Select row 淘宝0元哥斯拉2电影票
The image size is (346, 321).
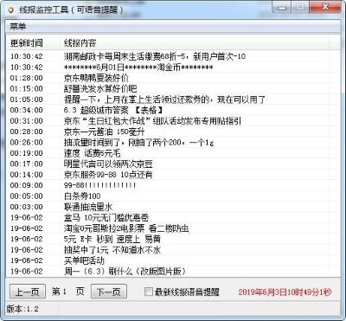(173, 228)
